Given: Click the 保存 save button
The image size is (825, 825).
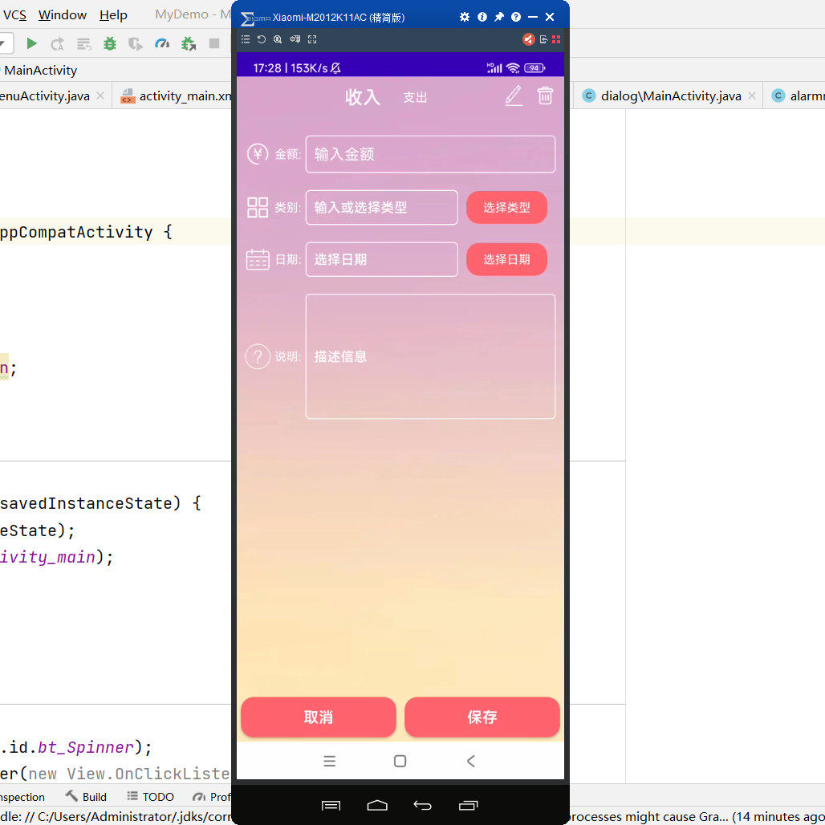Looking at the screenshot, I should [482, 717].
